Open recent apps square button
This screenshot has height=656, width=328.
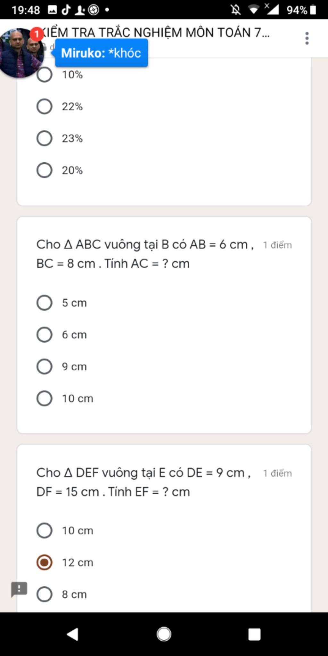point(254,634)
